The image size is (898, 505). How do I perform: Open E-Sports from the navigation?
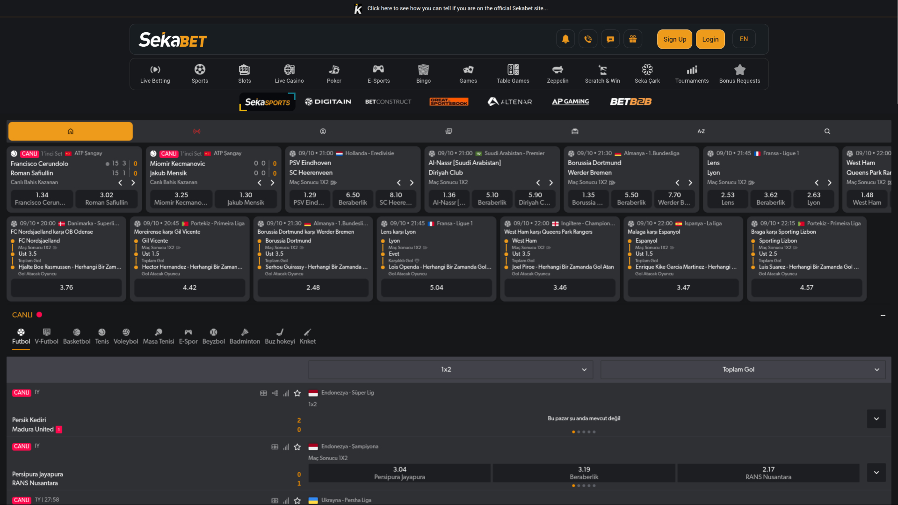click(379, 74)
